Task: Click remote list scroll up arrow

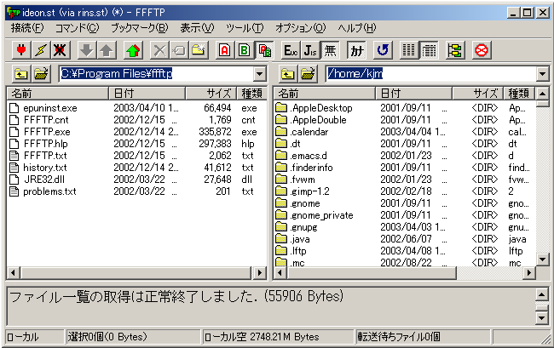Action: [542, 94]
